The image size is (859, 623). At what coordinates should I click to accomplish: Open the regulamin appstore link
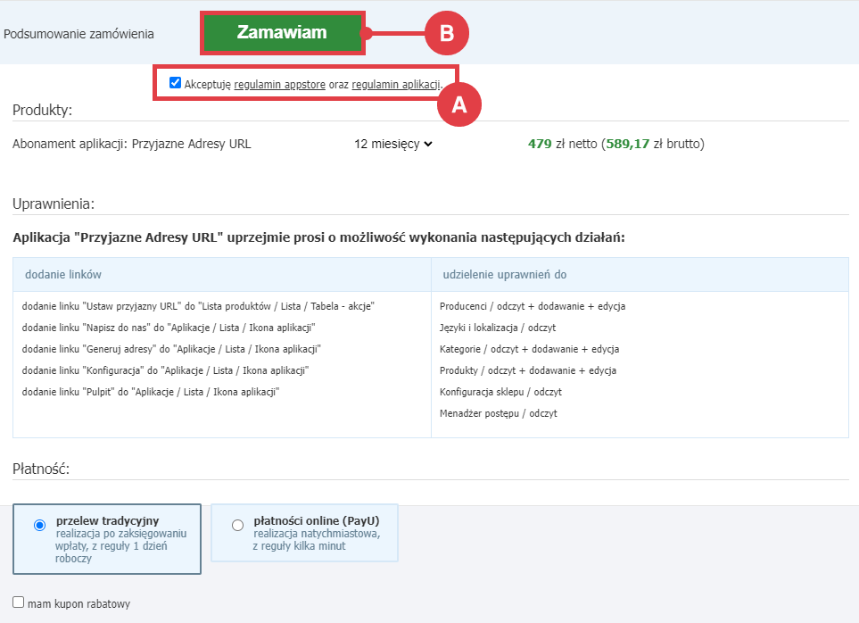[279, 85]
